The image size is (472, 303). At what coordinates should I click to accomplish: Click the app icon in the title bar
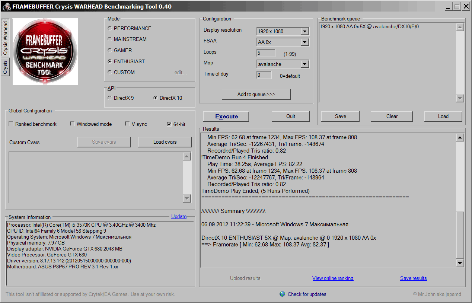6,6
